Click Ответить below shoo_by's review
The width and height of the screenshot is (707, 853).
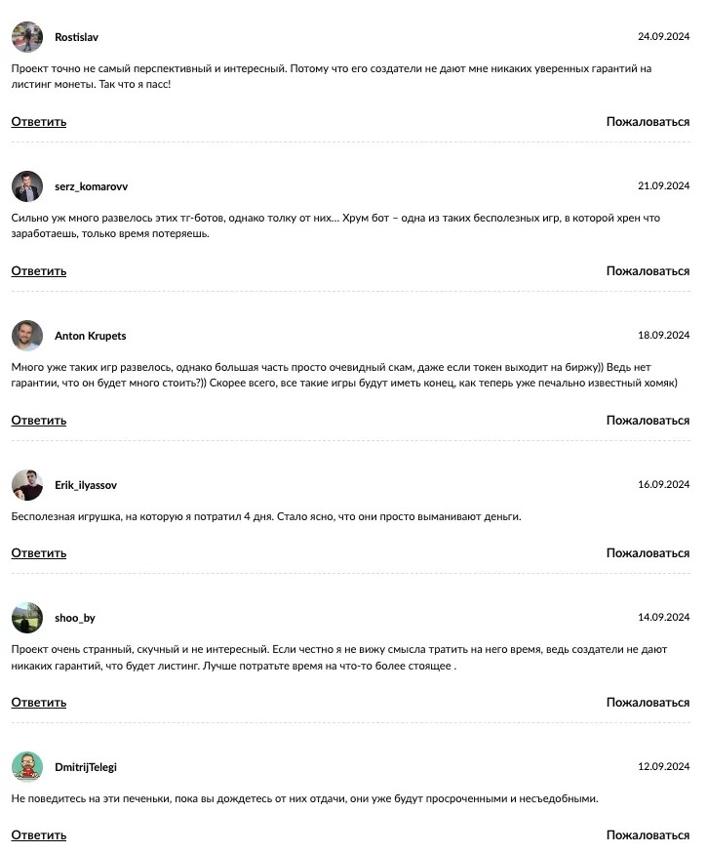pyautogui.click(x=39, y=703)
